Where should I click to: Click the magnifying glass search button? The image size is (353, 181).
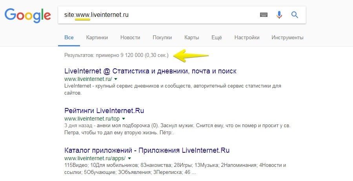295,15
